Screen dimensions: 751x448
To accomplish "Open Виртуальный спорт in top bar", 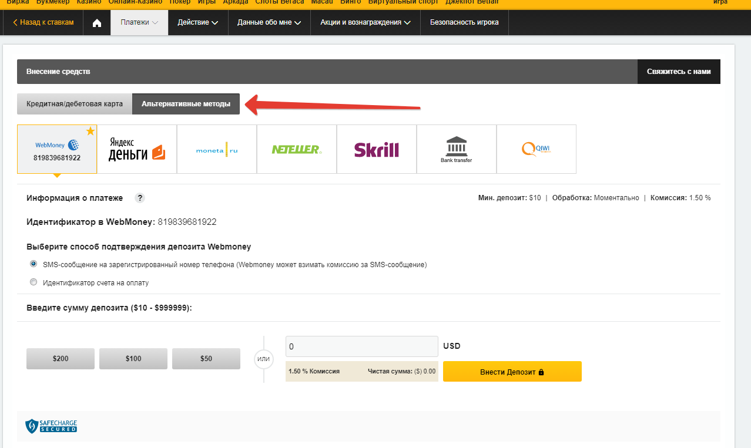I will click(x=404, y=2).
